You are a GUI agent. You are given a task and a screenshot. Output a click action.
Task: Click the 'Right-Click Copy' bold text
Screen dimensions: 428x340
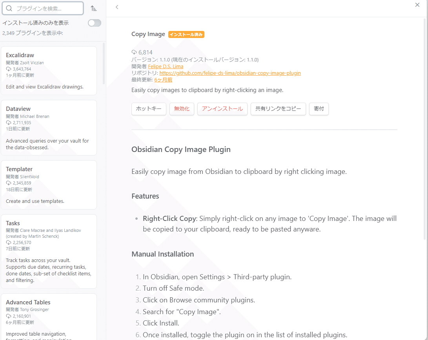(169, 219)
